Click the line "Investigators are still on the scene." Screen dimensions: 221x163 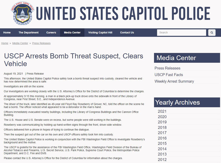24,87
